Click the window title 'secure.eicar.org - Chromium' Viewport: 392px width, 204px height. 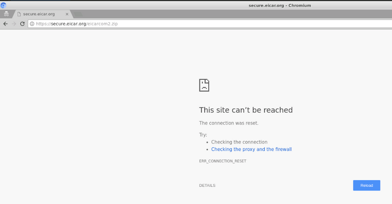click(279, 5)
